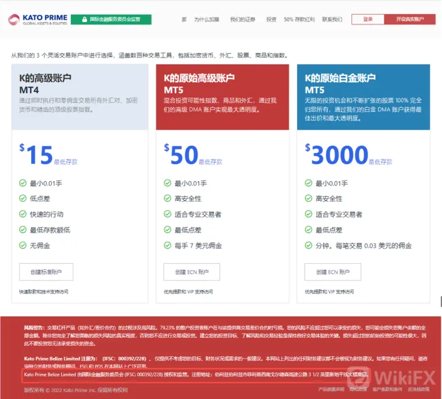The image size is (442, 399).
Task: Select the K的原始白金账户 MT5 blue card header
Action: (363, 97)
